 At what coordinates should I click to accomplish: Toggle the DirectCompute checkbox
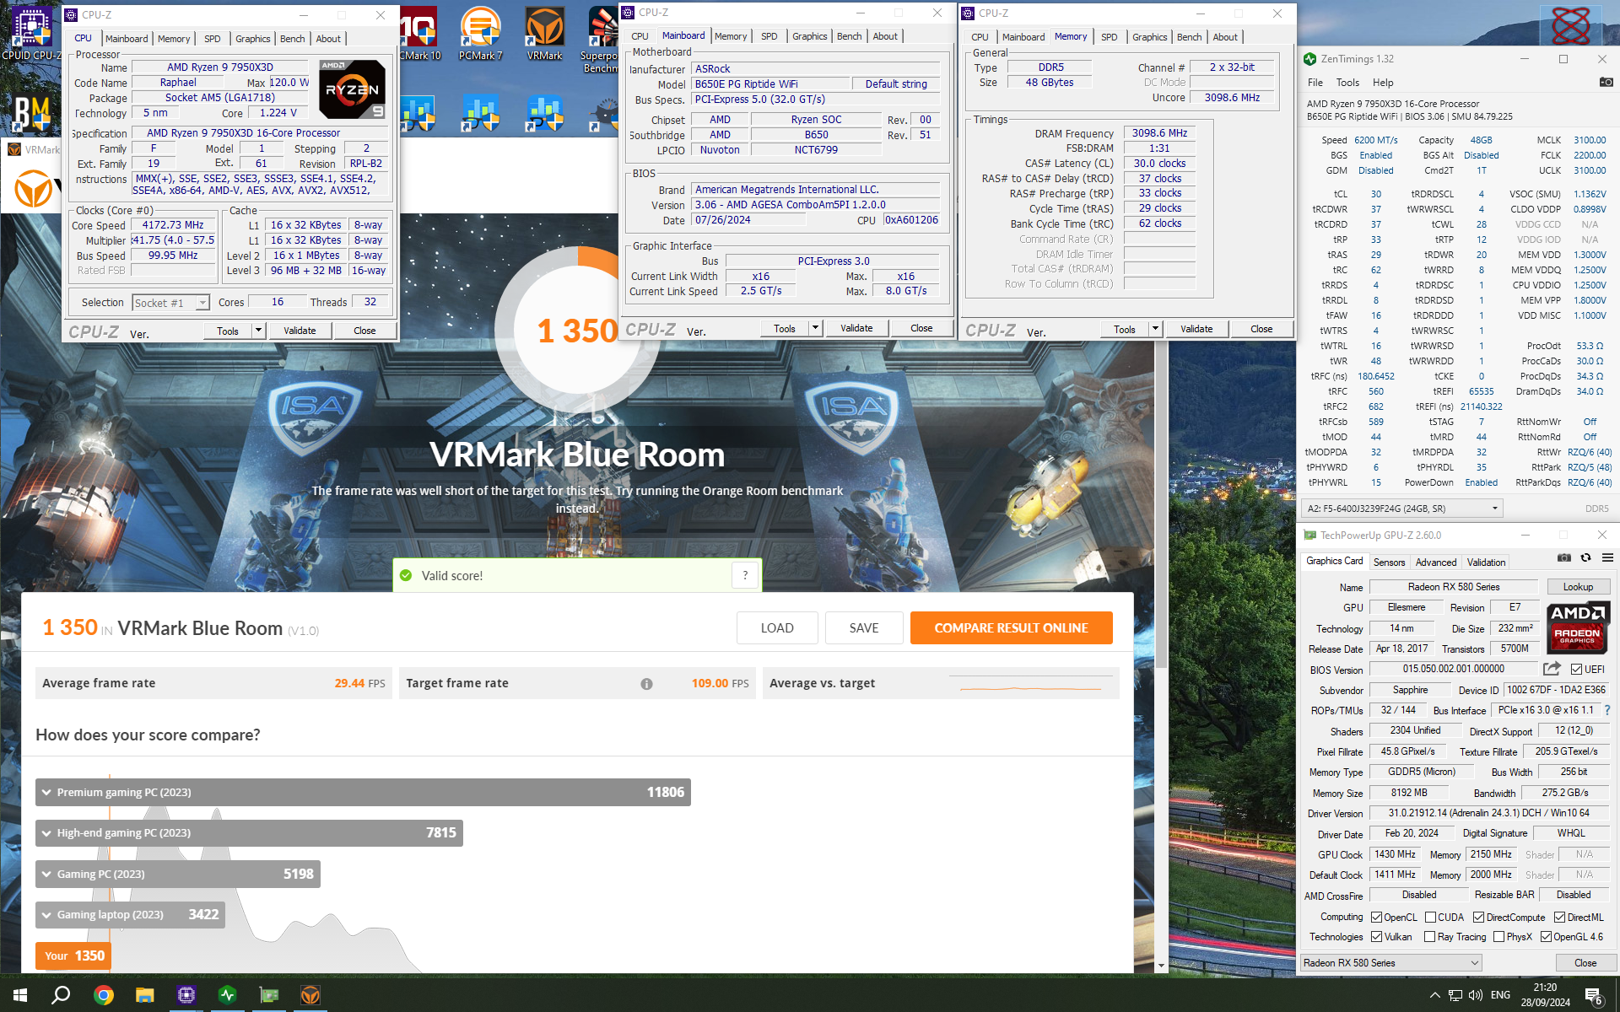(1478, 918)
